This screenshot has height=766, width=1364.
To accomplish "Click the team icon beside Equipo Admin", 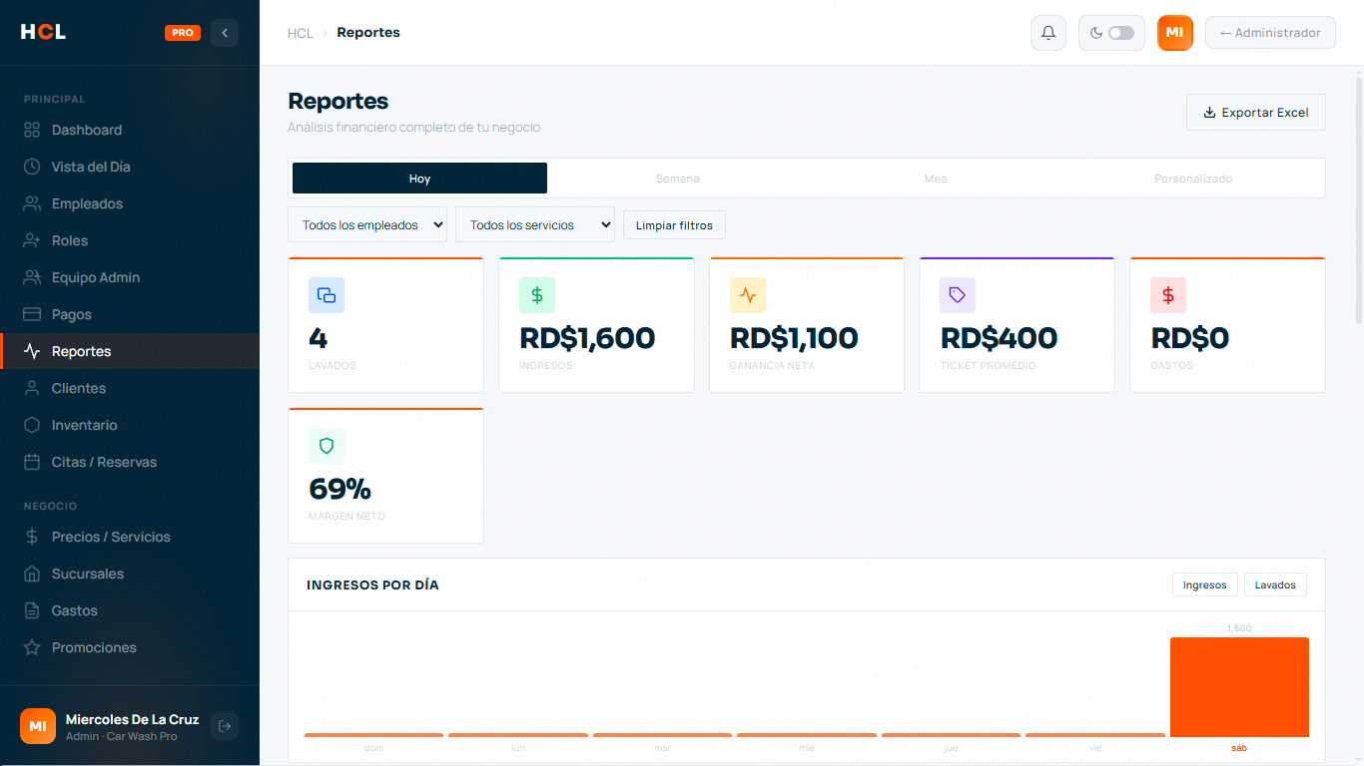I will 32,277.
